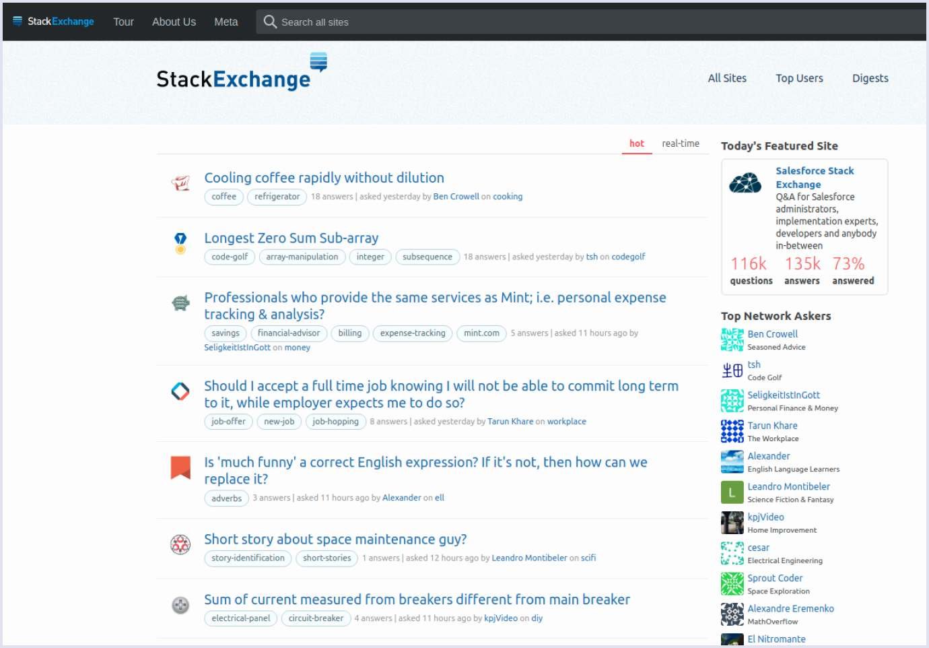This screenshot has height=648, width=929.
Task: Open the 'much funny' English expression question
Action: pos(425,470)
